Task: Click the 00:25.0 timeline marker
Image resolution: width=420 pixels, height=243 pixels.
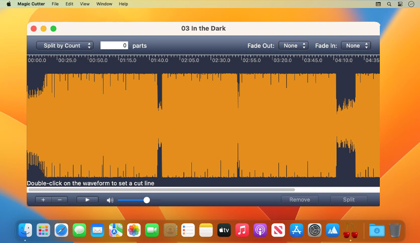Action: (67, 60)
